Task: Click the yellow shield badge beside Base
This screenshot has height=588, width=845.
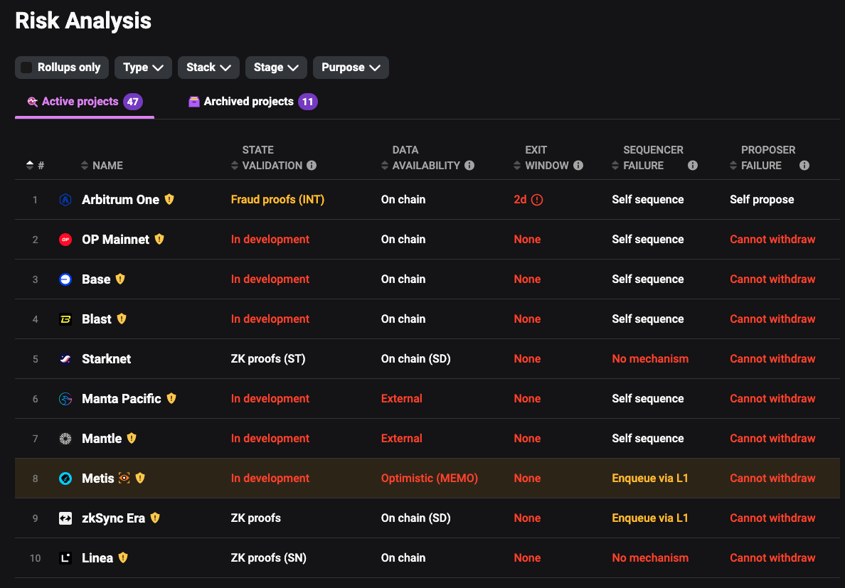Action: (120, 279)
